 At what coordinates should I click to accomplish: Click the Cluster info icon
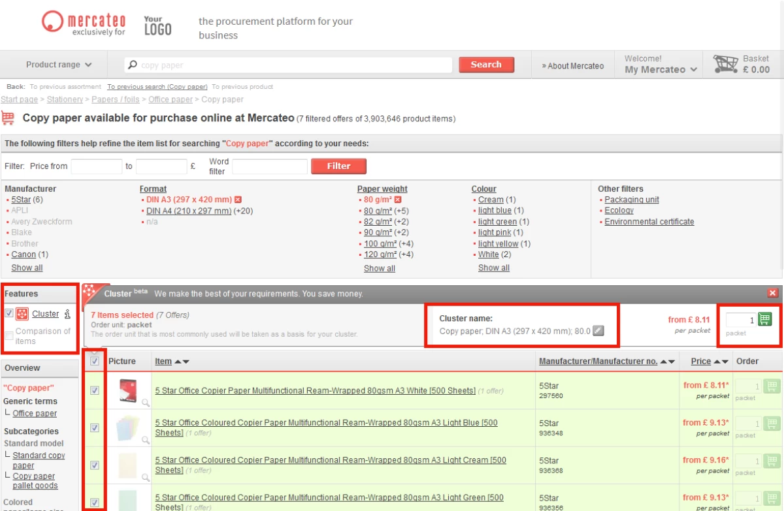67,314
